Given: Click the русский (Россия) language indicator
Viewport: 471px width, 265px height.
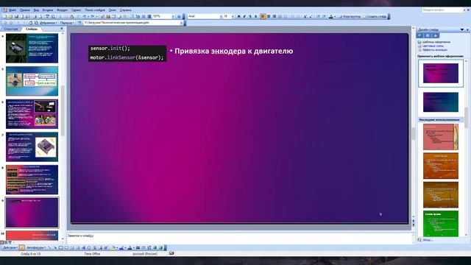Looking at the screenshot, I should click(x=145, y=254).
